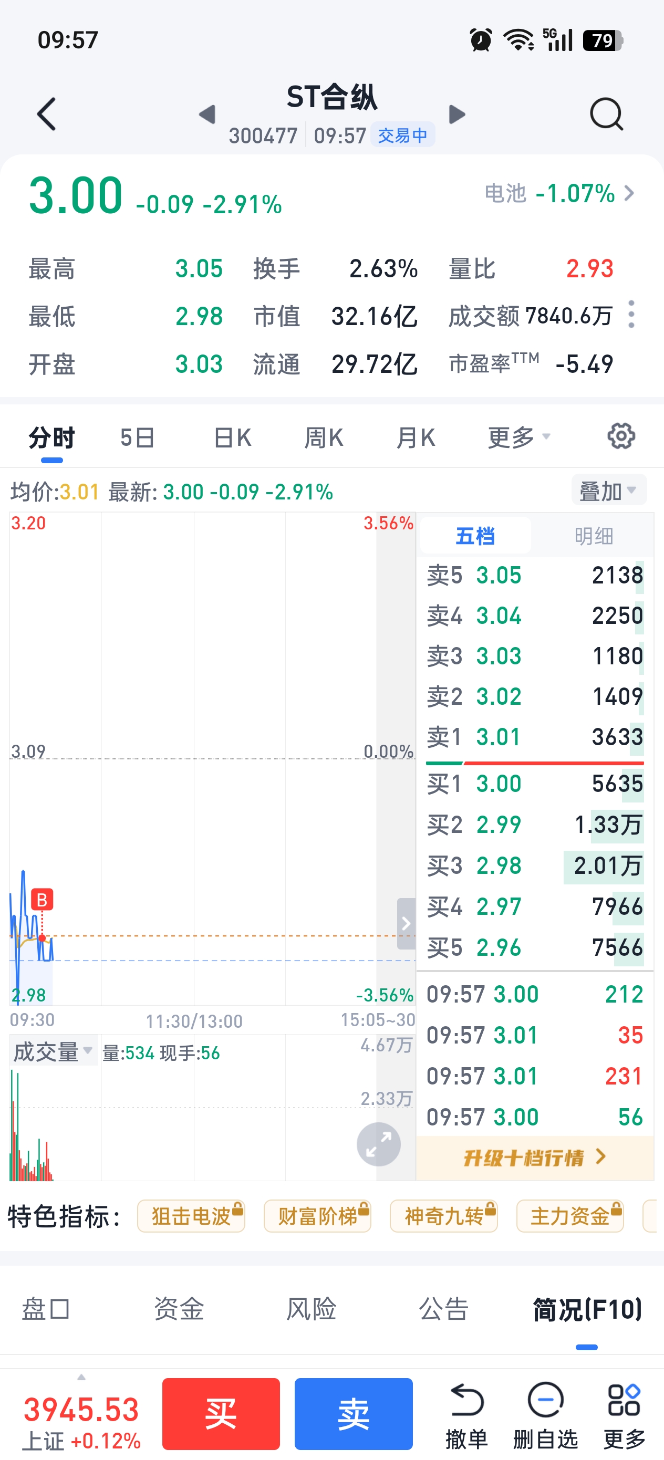Open the search magnifier icon
Screen dimensions: 664x1460
pos(606,114)
